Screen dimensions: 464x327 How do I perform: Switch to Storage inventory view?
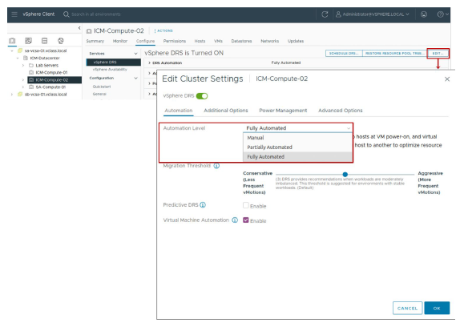[x=44, y=41]
